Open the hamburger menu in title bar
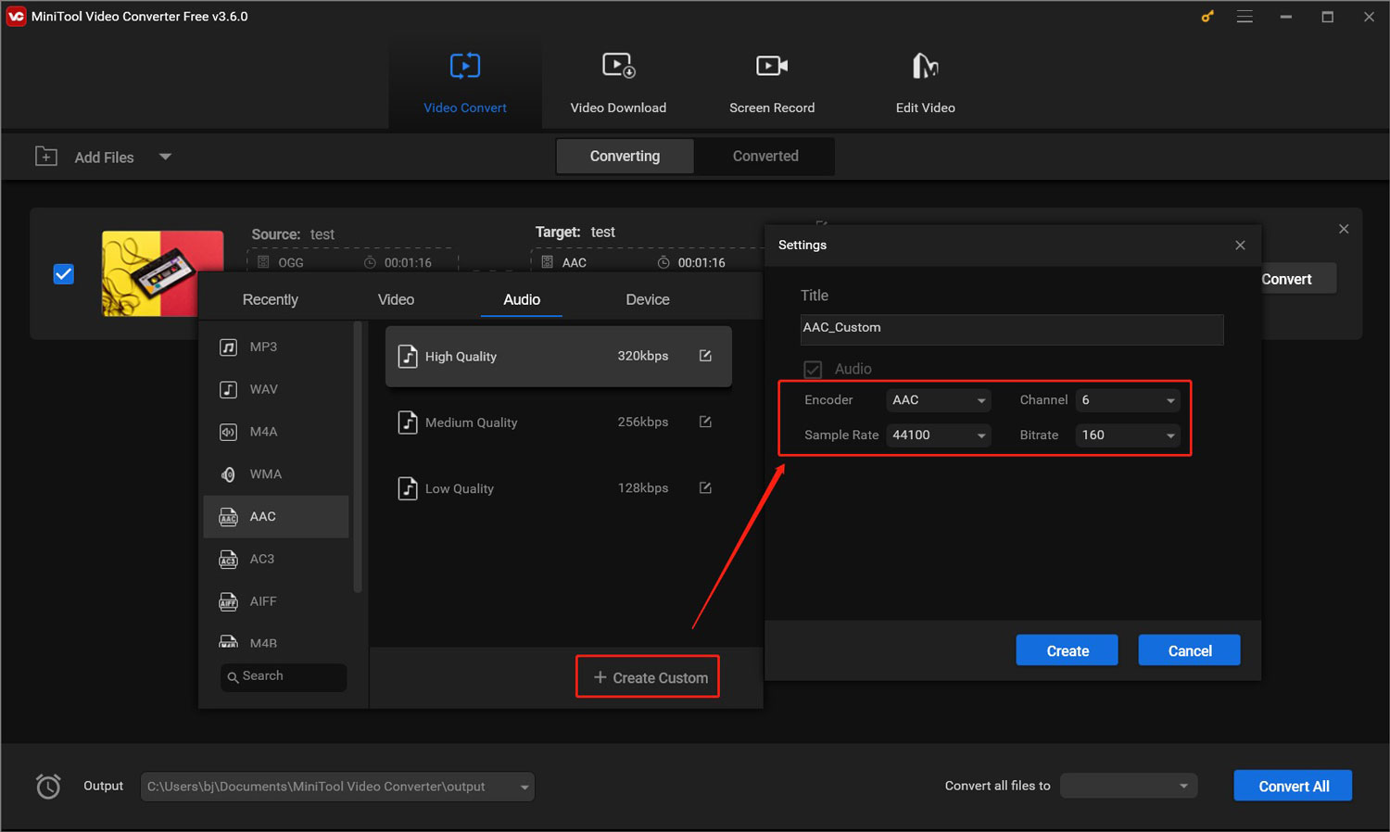 click(x=1245, y=17)
